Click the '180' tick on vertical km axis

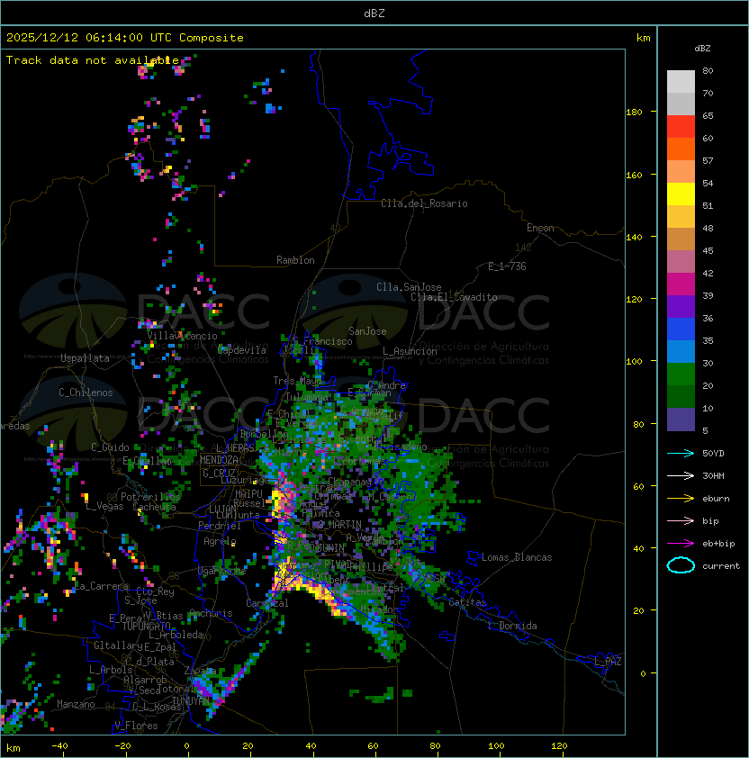634,113
